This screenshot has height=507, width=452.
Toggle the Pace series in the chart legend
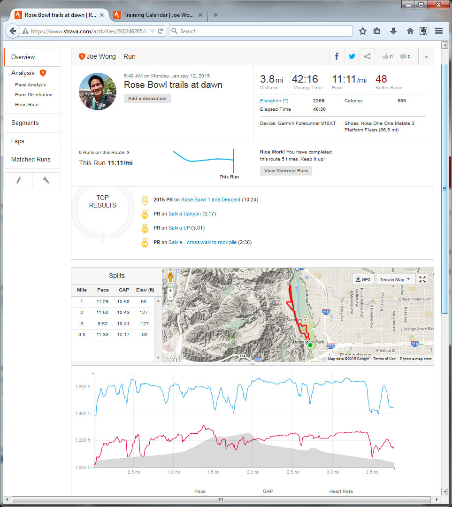[x=200, y=491]
